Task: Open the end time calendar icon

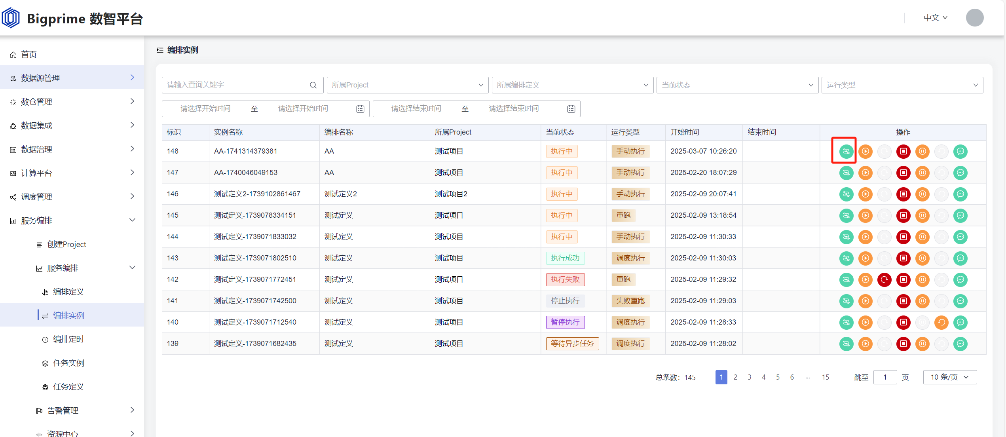Action: (x=571, y=109)
